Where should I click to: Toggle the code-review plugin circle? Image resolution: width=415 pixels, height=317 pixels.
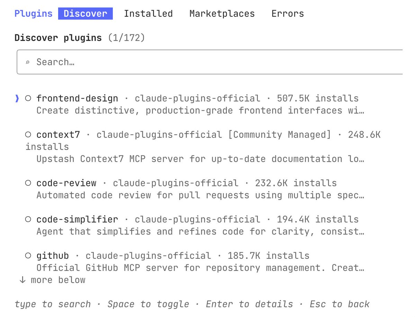point(28,183)
